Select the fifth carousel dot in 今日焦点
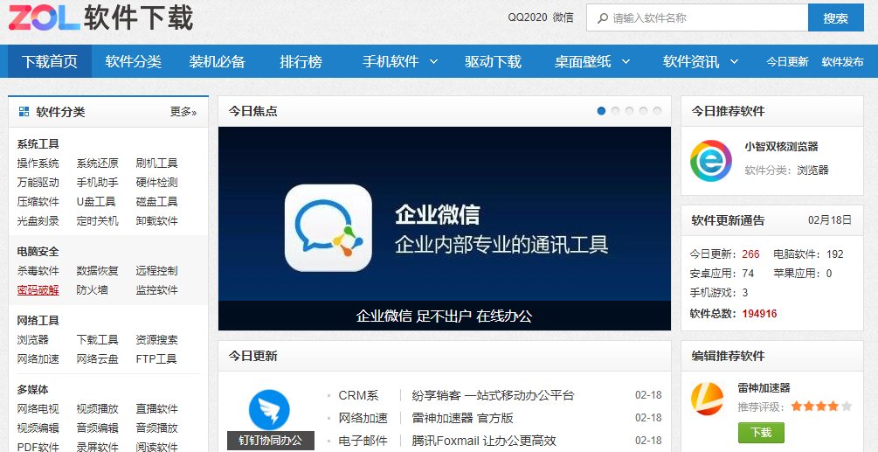Image resolution: width=878 pixels, height=452 pixels. tap(657, 111)
